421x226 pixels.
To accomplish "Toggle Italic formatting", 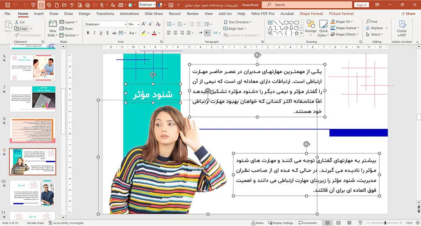I will (x=94, y=33).
